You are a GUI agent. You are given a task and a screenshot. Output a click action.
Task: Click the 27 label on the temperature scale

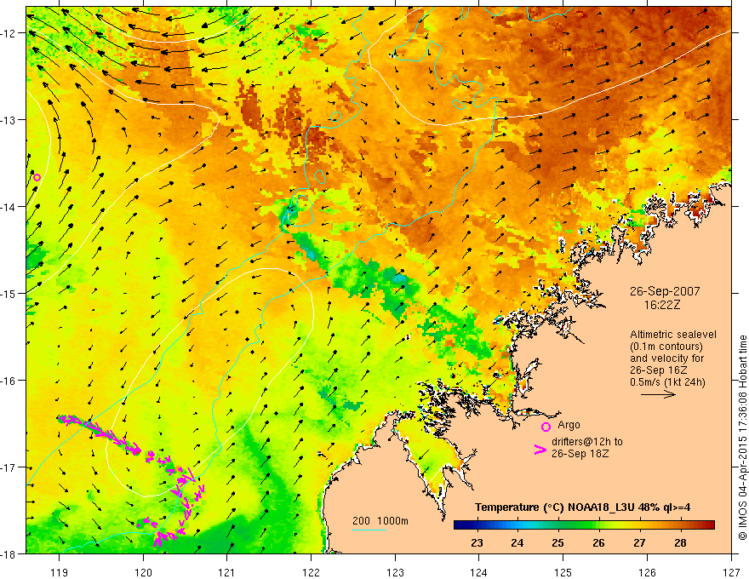pos(639,543)
